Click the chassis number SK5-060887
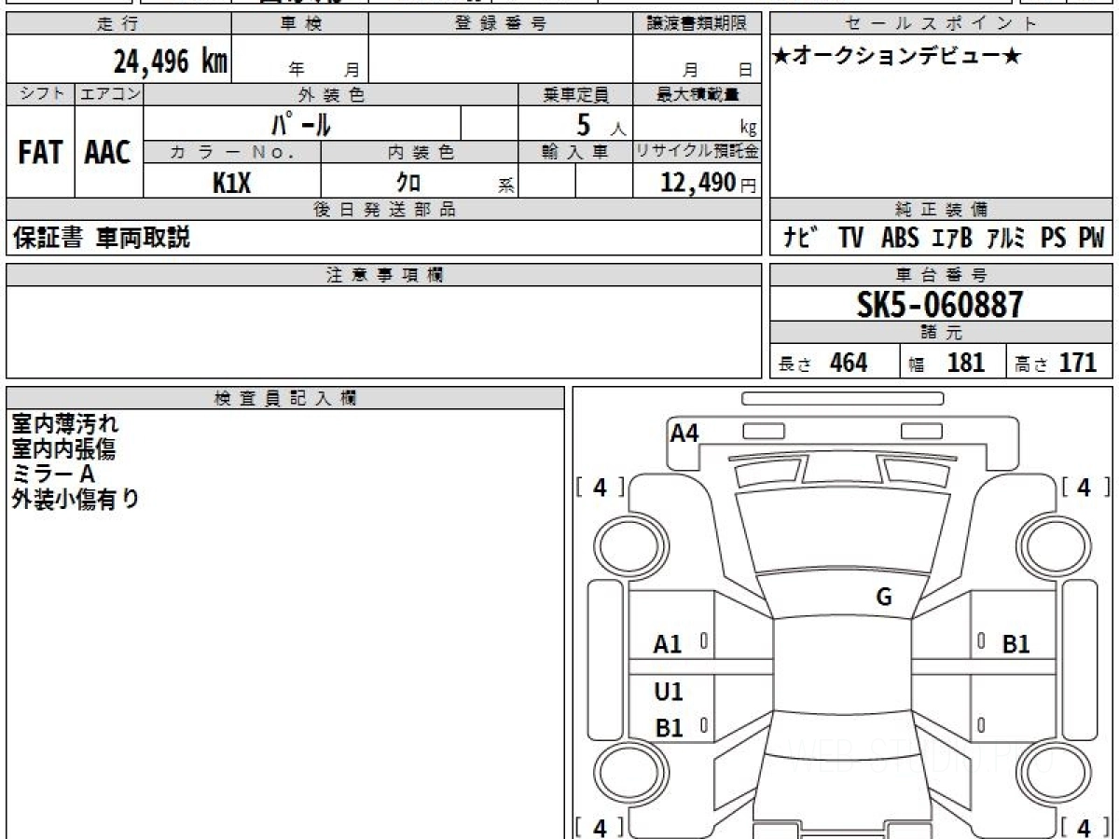The width and height of the screenshot is (1119, 839). 940,304
